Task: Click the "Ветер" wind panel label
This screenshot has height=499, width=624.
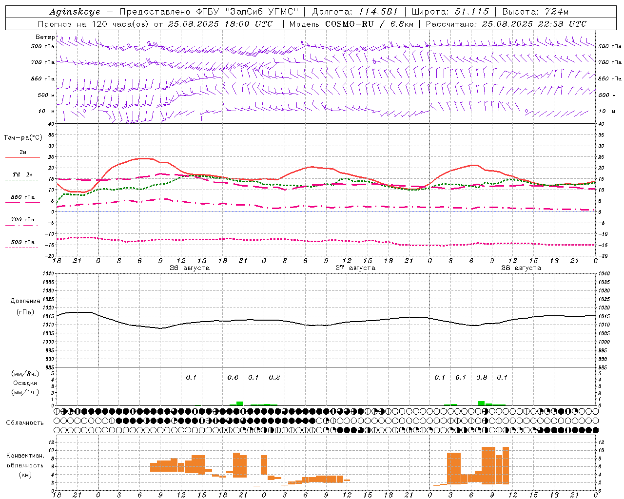Action: point(45,37)
